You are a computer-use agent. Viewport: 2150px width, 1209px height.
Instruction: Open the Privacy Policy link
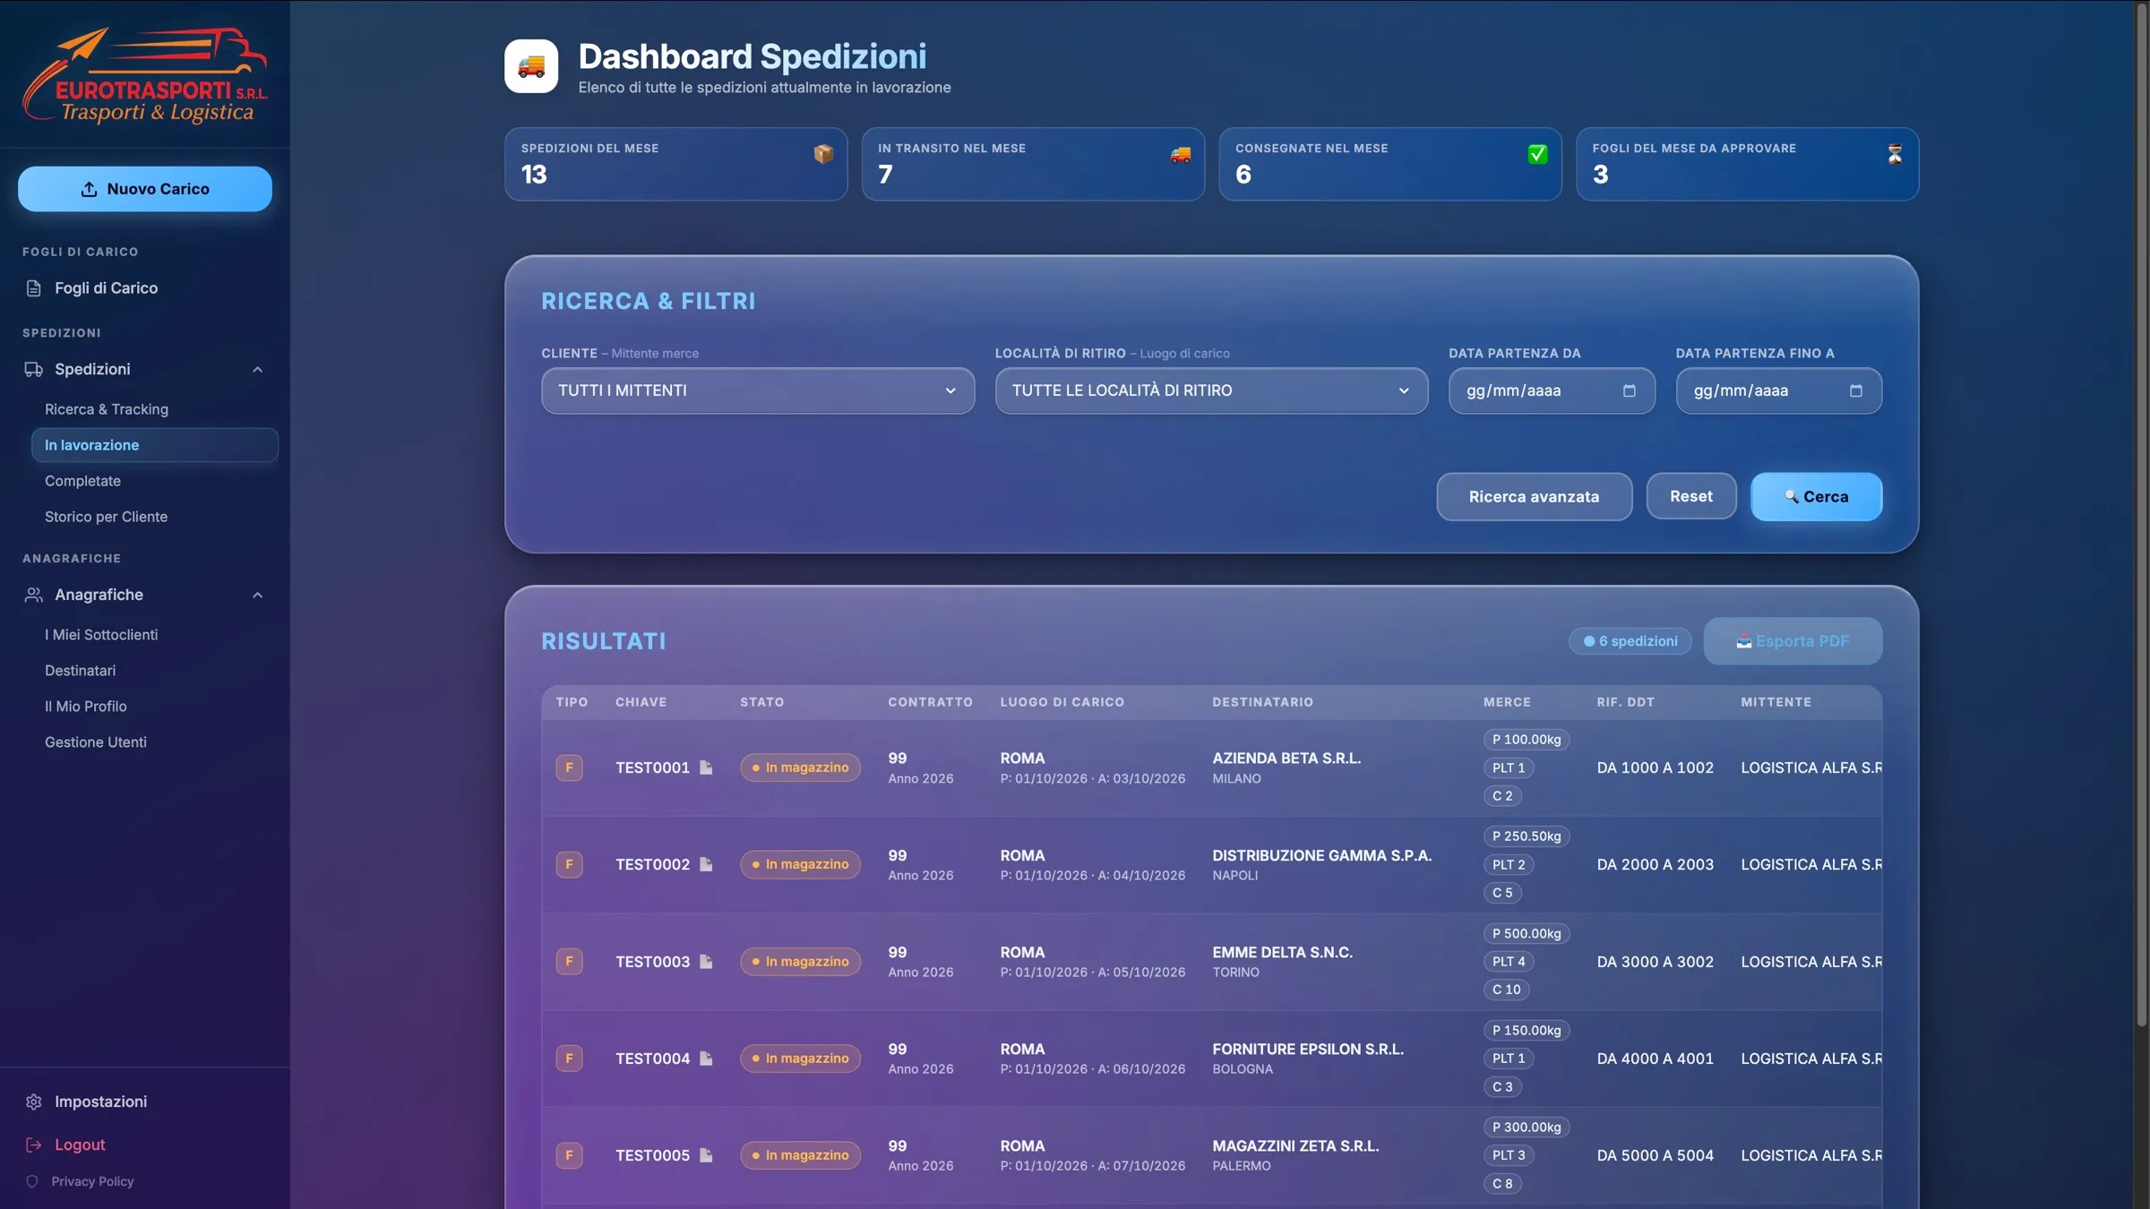(92, 1181)
